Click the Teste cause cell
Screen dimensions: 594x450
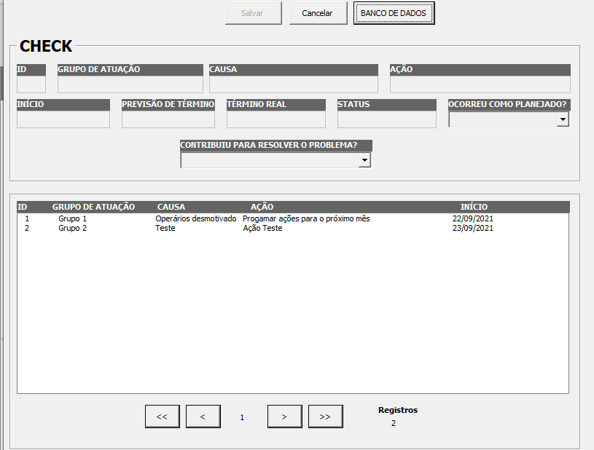tap(165, 228)
